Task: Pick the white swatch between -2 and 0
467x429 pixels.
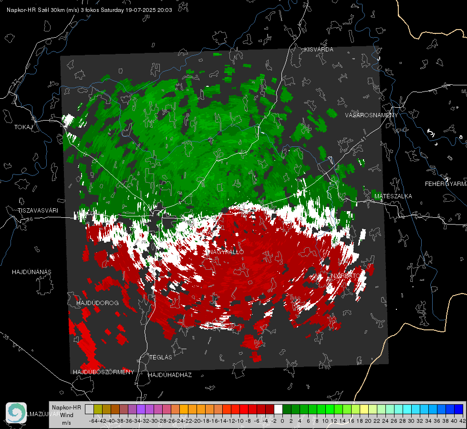Action: tap(278, 409)
